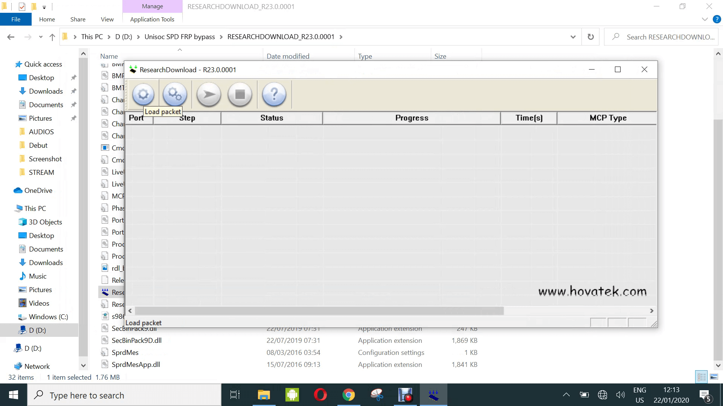
Task: Switch to the Share ribbon tab
Action: (x=78, y=19)
